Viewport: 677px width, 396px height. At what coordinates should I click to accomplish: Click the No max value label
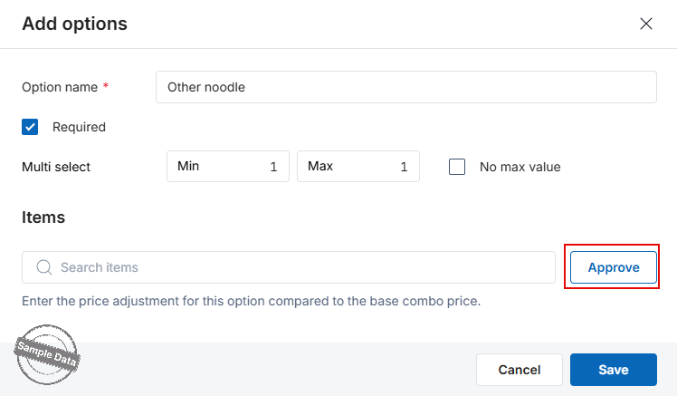tap(520, 167)
